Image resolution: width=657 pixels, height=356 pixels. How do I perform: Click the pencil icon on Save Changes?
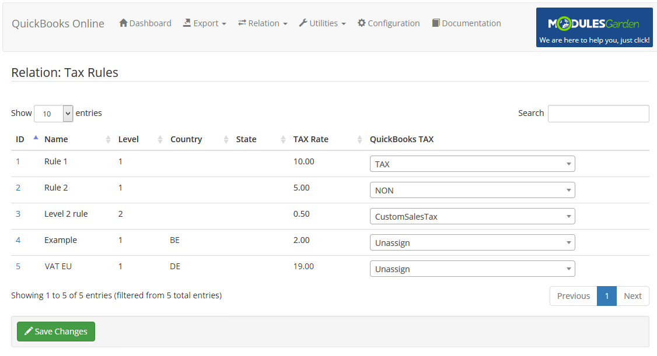click(x=28, y=331)
